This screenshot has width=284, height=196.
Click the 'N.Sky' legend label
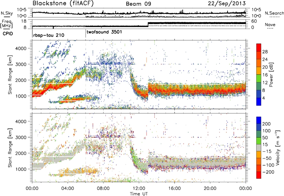[7, 13]
